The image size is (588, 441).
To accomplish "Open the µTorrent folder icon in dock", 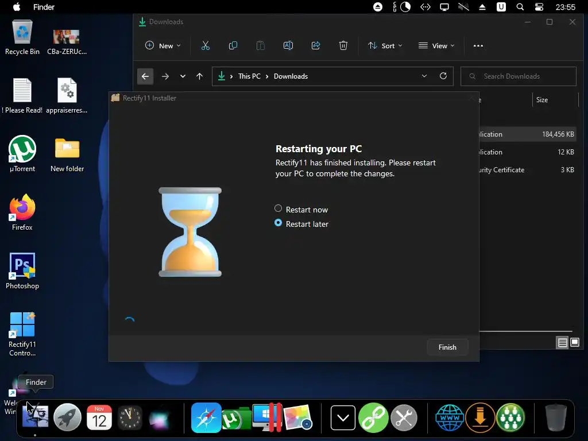I will click(236, 419).
